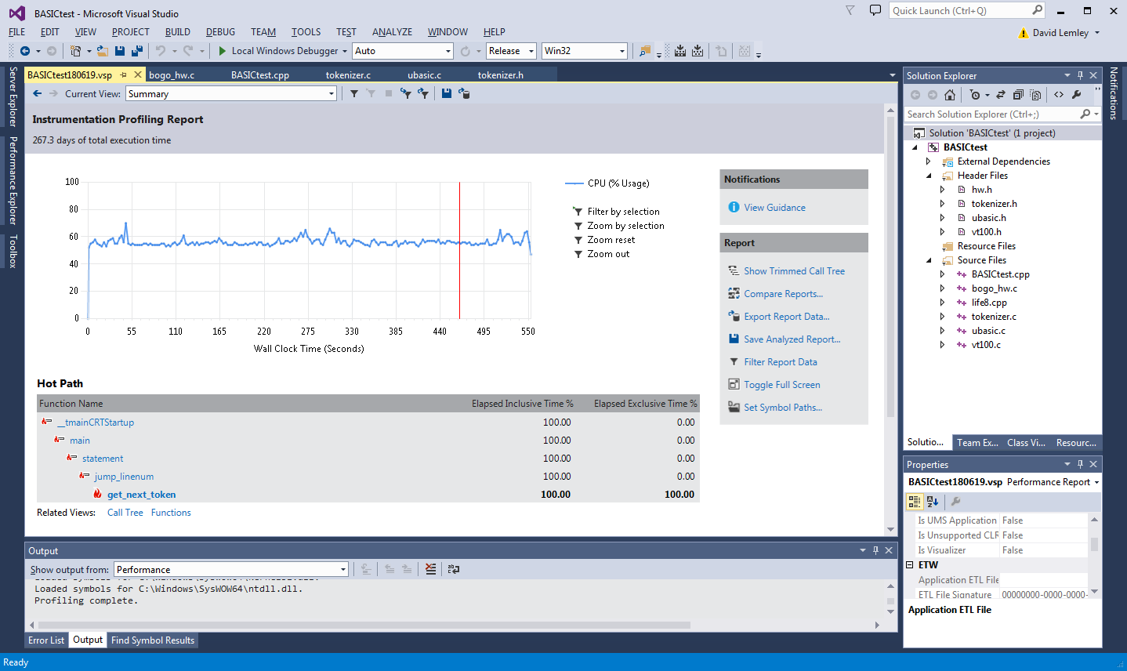The height and width of the screenshot is (671, 1127).
Task: Click the View Code angle brackets icon
Action: point(1059,95)
